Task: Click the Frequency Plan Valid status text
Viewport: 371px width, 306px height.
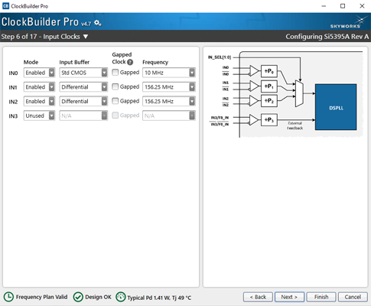Action: point(41,297)
